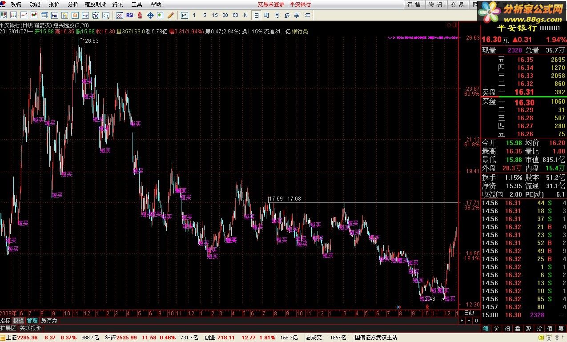Open the 工具 menu
Viewport: 567px width, 342px height.
(x=137, y=4)
